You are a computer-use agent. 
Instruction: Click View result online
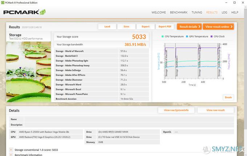tap(218, 27)
